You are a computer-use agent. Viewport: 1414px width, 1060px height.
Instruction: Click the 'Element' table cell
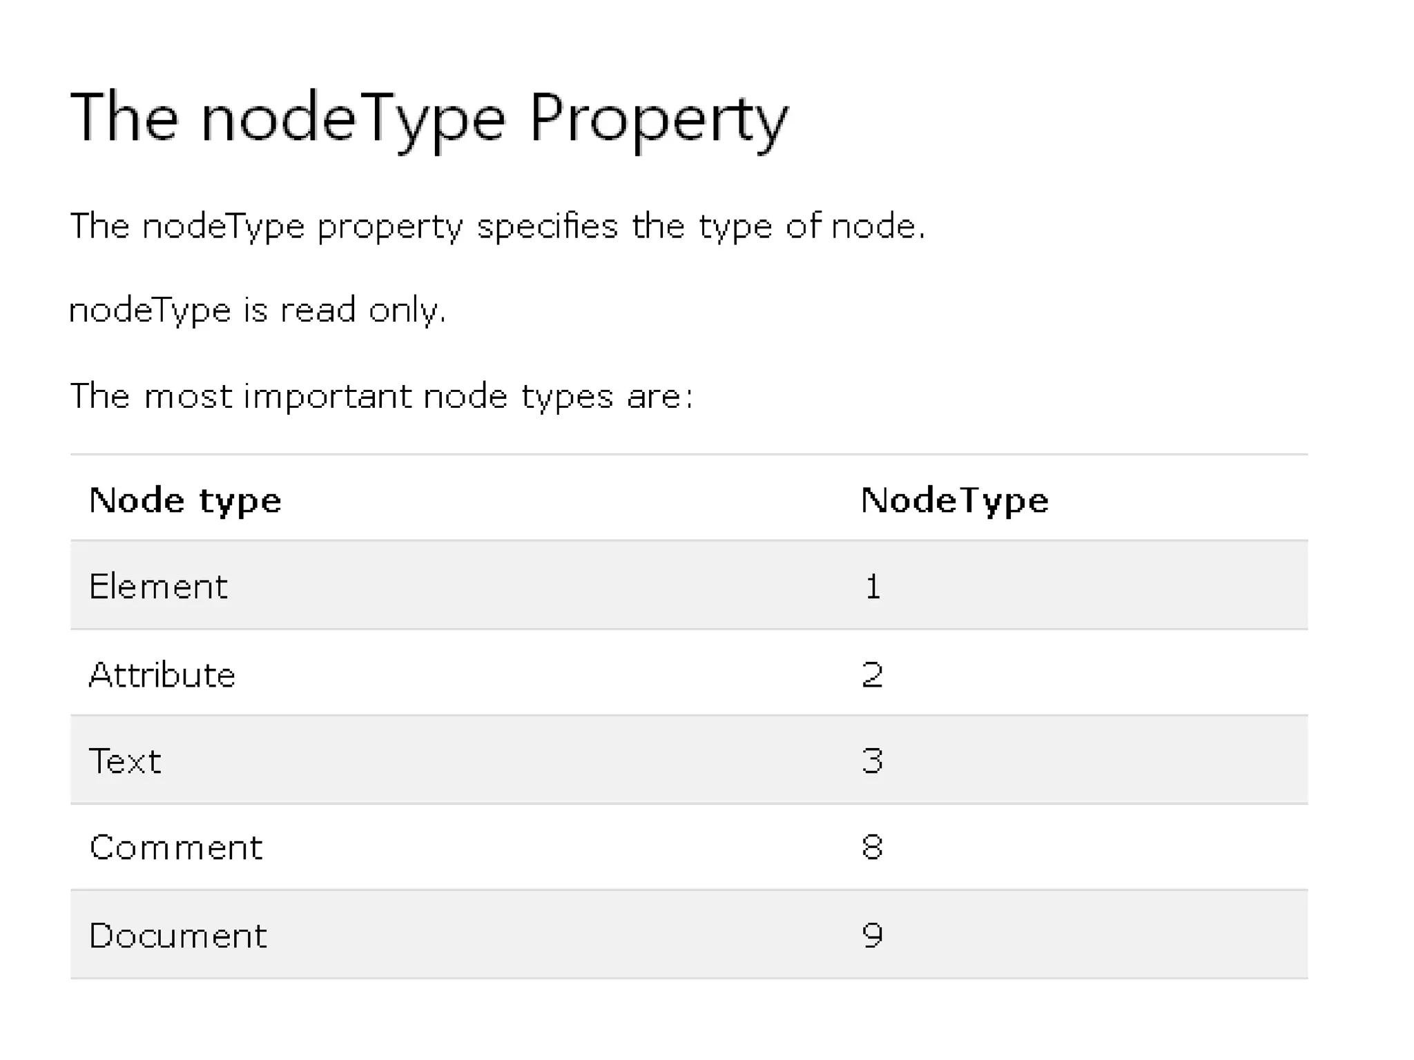tap(158, 587)
